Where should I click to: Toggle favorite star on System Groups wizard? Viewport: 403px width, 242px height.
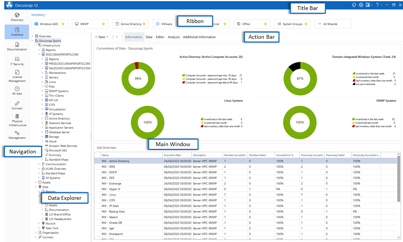pyautogui.click(x=306, y=24)
